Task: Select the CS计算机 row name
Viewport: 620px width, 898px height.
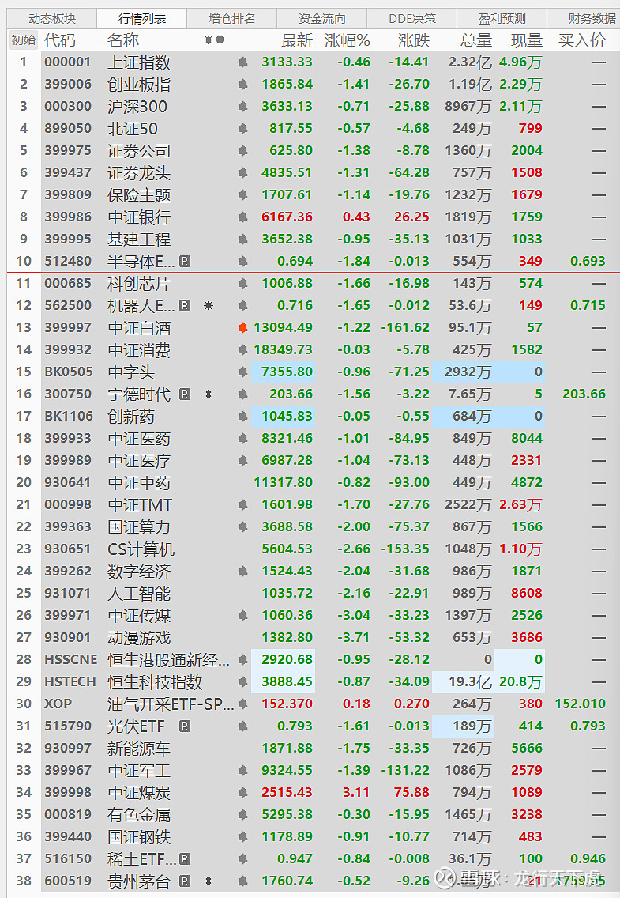Action: click(141, 549)
